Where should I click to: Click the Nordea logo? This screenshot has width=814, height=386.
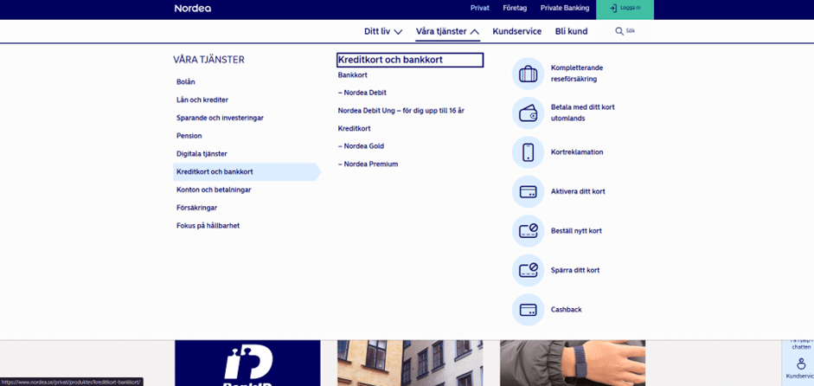(194, 9)
